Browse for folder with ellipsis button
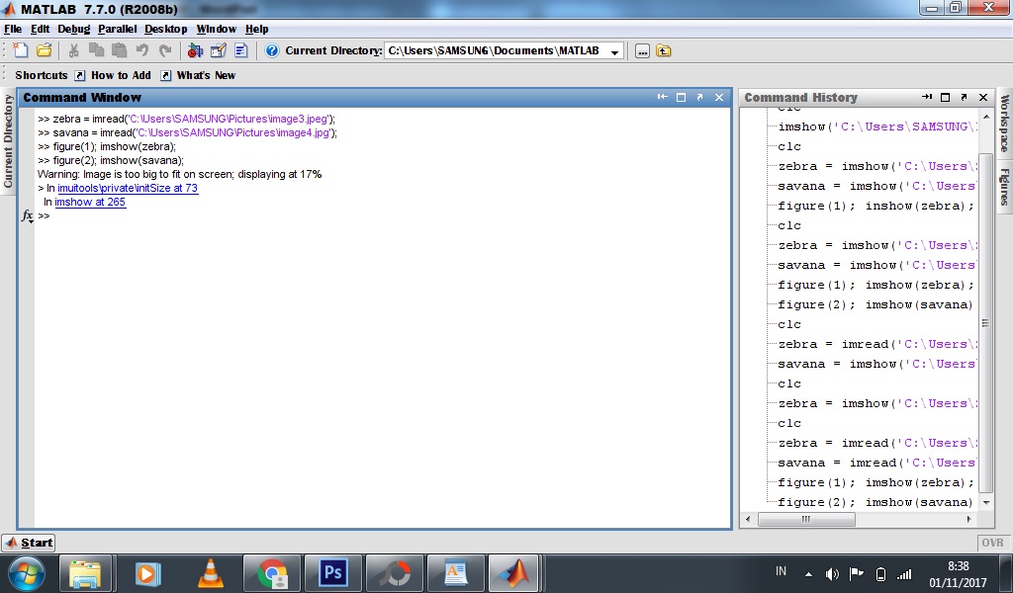This screenshot has width=1013, height=593. pyautogui.click(x=642, y=51)
